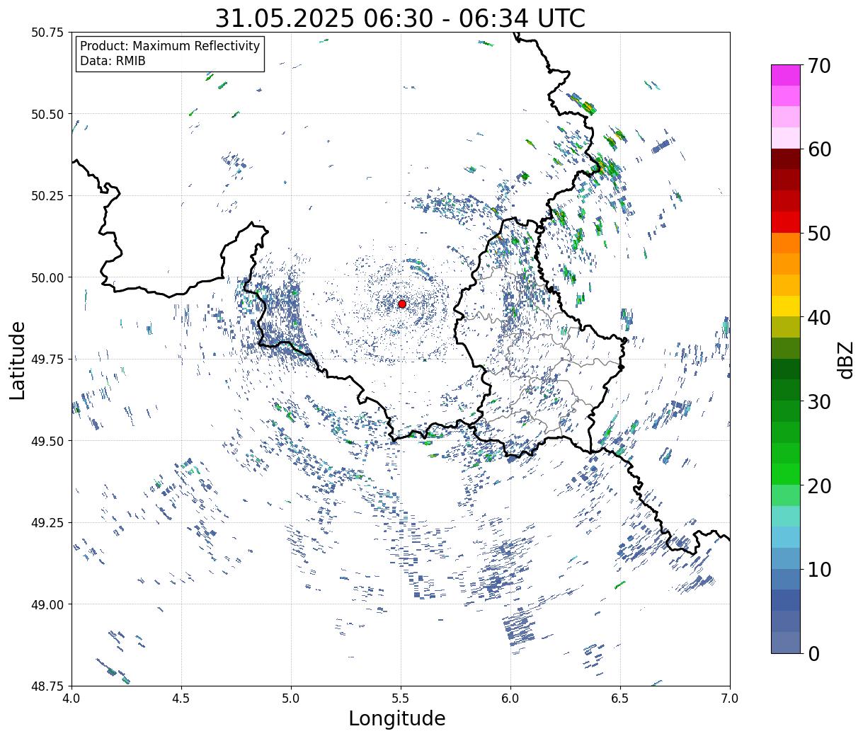863x736 pixels.
Task: Click the 6.0 longitude tick label
Action: point(510,698)
